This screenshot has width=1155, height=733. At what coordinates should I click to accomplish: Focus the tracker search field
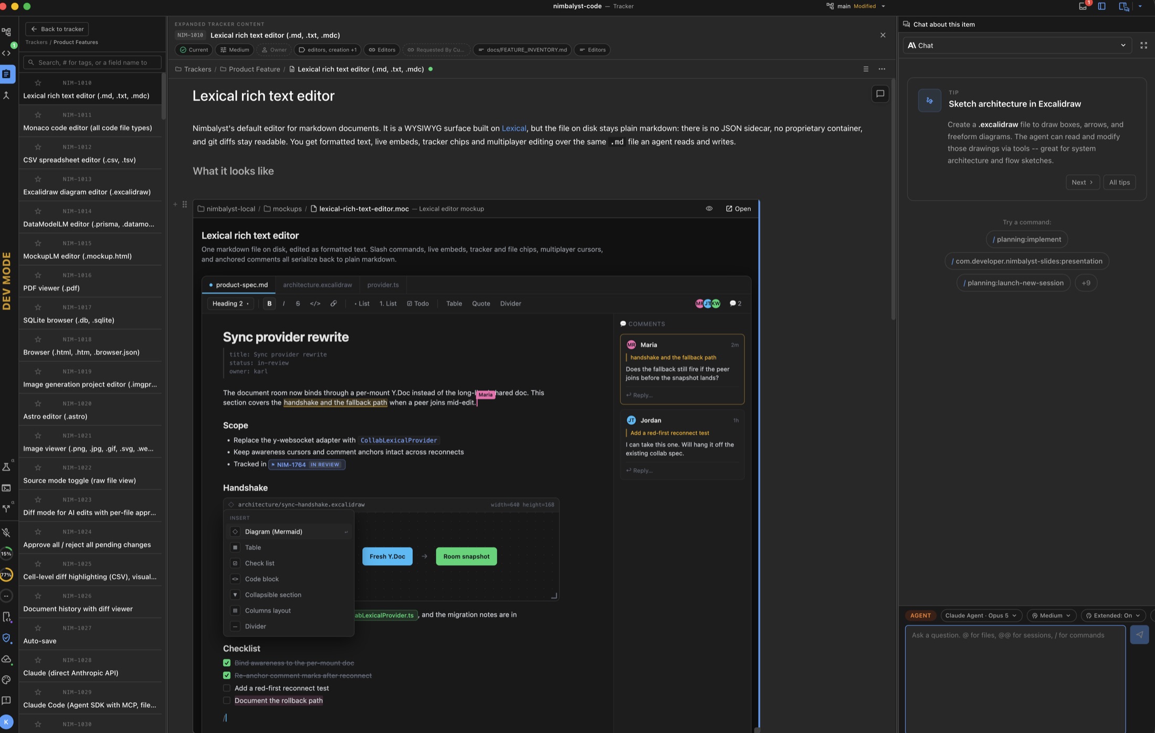(92, 62)
